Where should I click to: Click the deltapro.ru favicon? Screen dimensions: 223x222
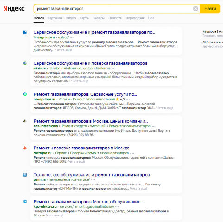pyautogui.click(x=25, y=148)
